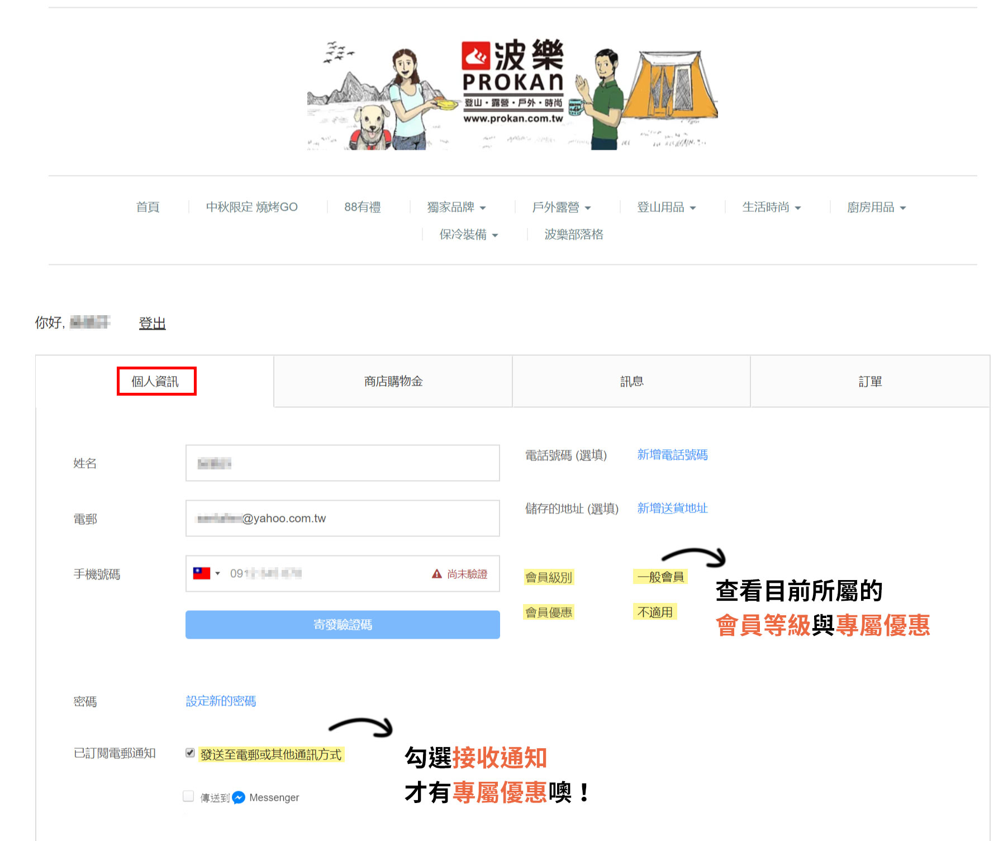Screen dimensions: 1008x841
Task: Click 新增電話號碼 link
Action: point(672,455)
